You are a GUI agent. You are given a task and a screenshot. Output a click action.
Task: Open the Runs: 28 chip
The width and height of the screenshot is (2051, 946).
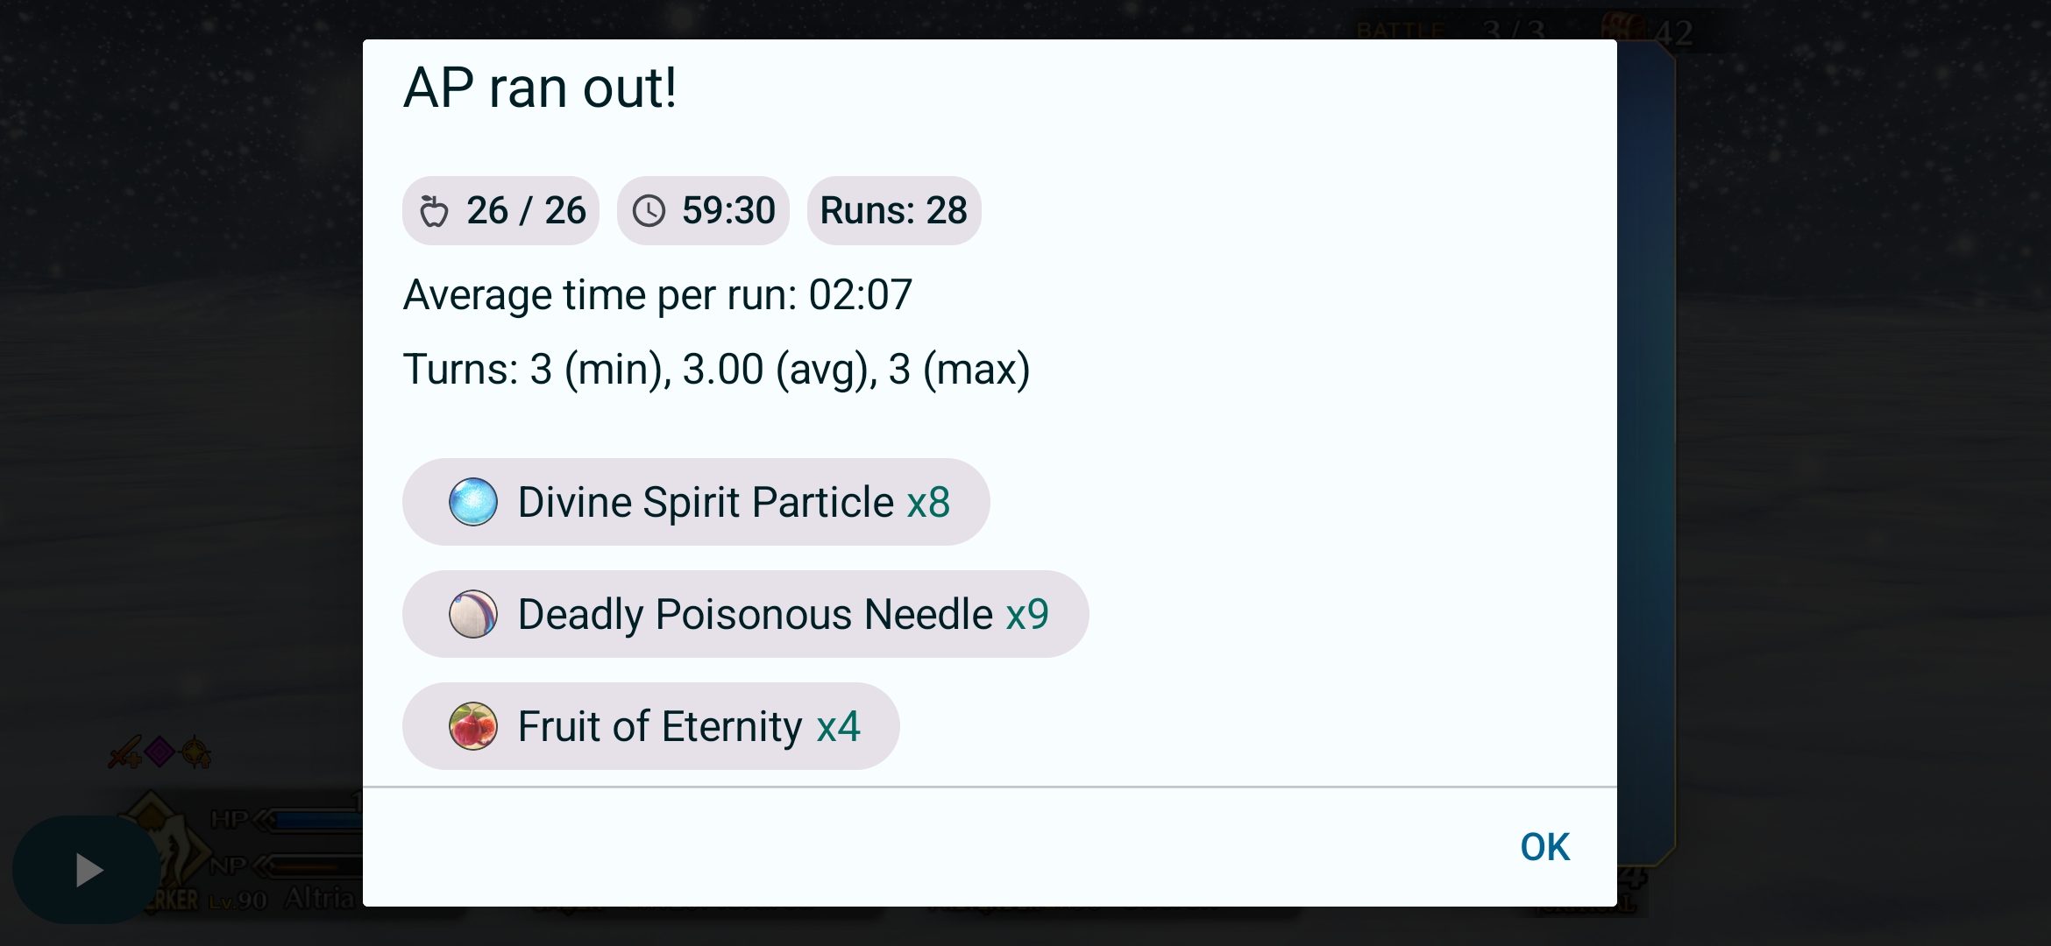[x=894, y=210]
